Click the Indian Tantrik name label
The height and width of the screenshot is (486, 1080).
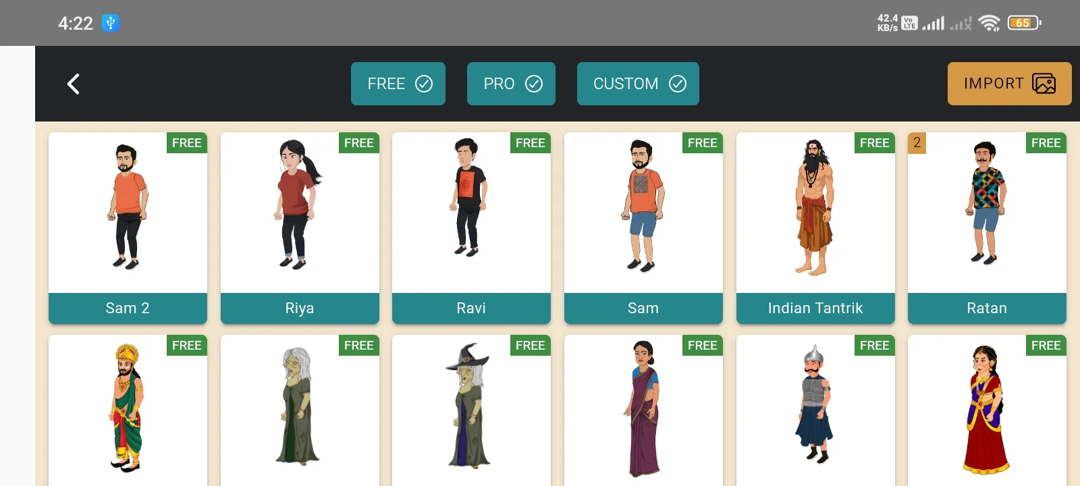click(815, 308)
